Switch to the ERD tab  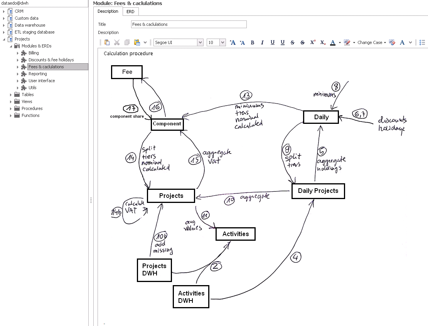(x=130, y=12)
